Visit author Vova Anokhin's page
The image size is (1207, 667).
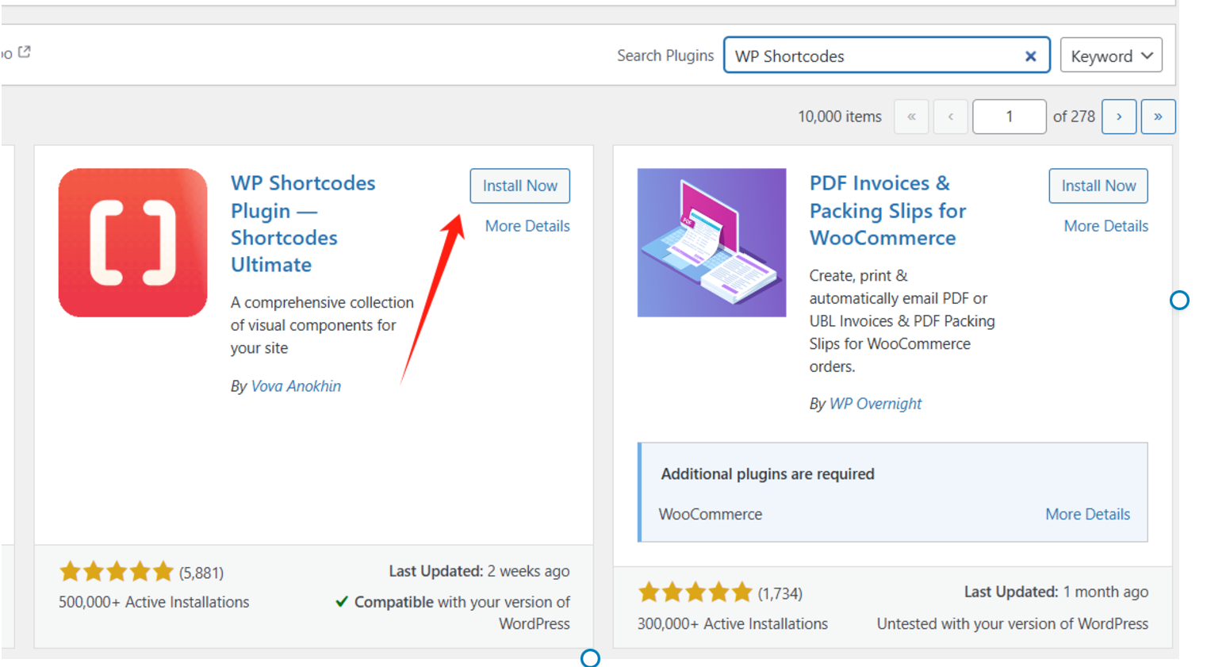296,386
